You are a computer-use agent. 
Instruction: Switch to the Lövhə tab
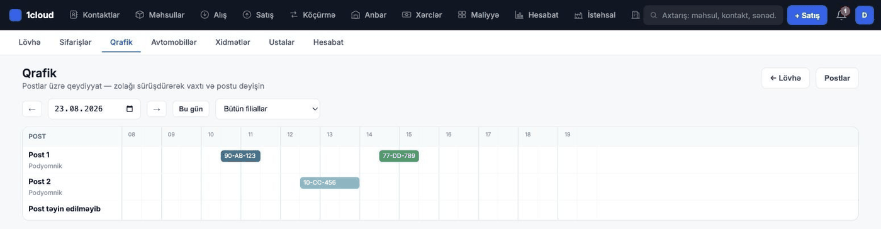(30, 42)
